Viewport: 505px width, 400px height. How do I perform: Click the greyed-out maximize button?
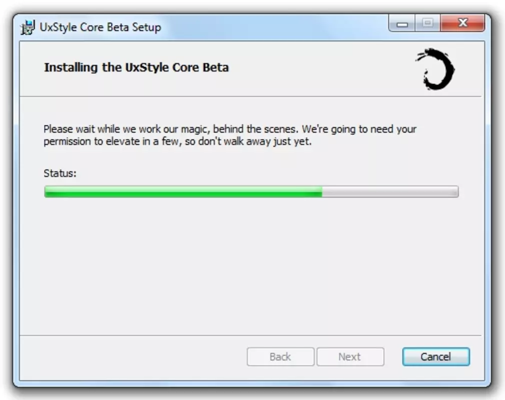pos(428,23)
